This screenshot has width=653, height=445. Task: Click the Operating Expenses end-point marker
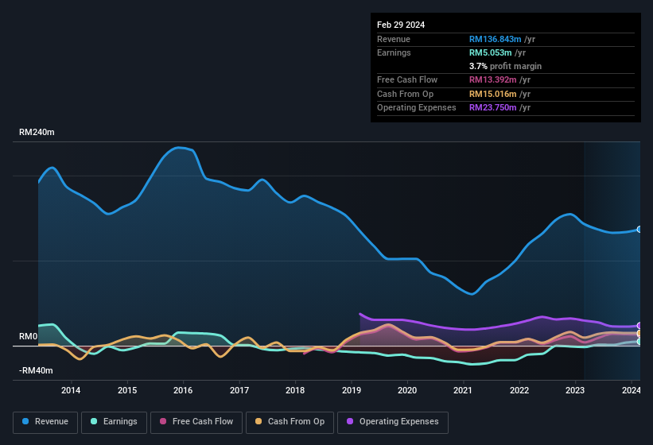pyautogui.click(x=639, y=326)
